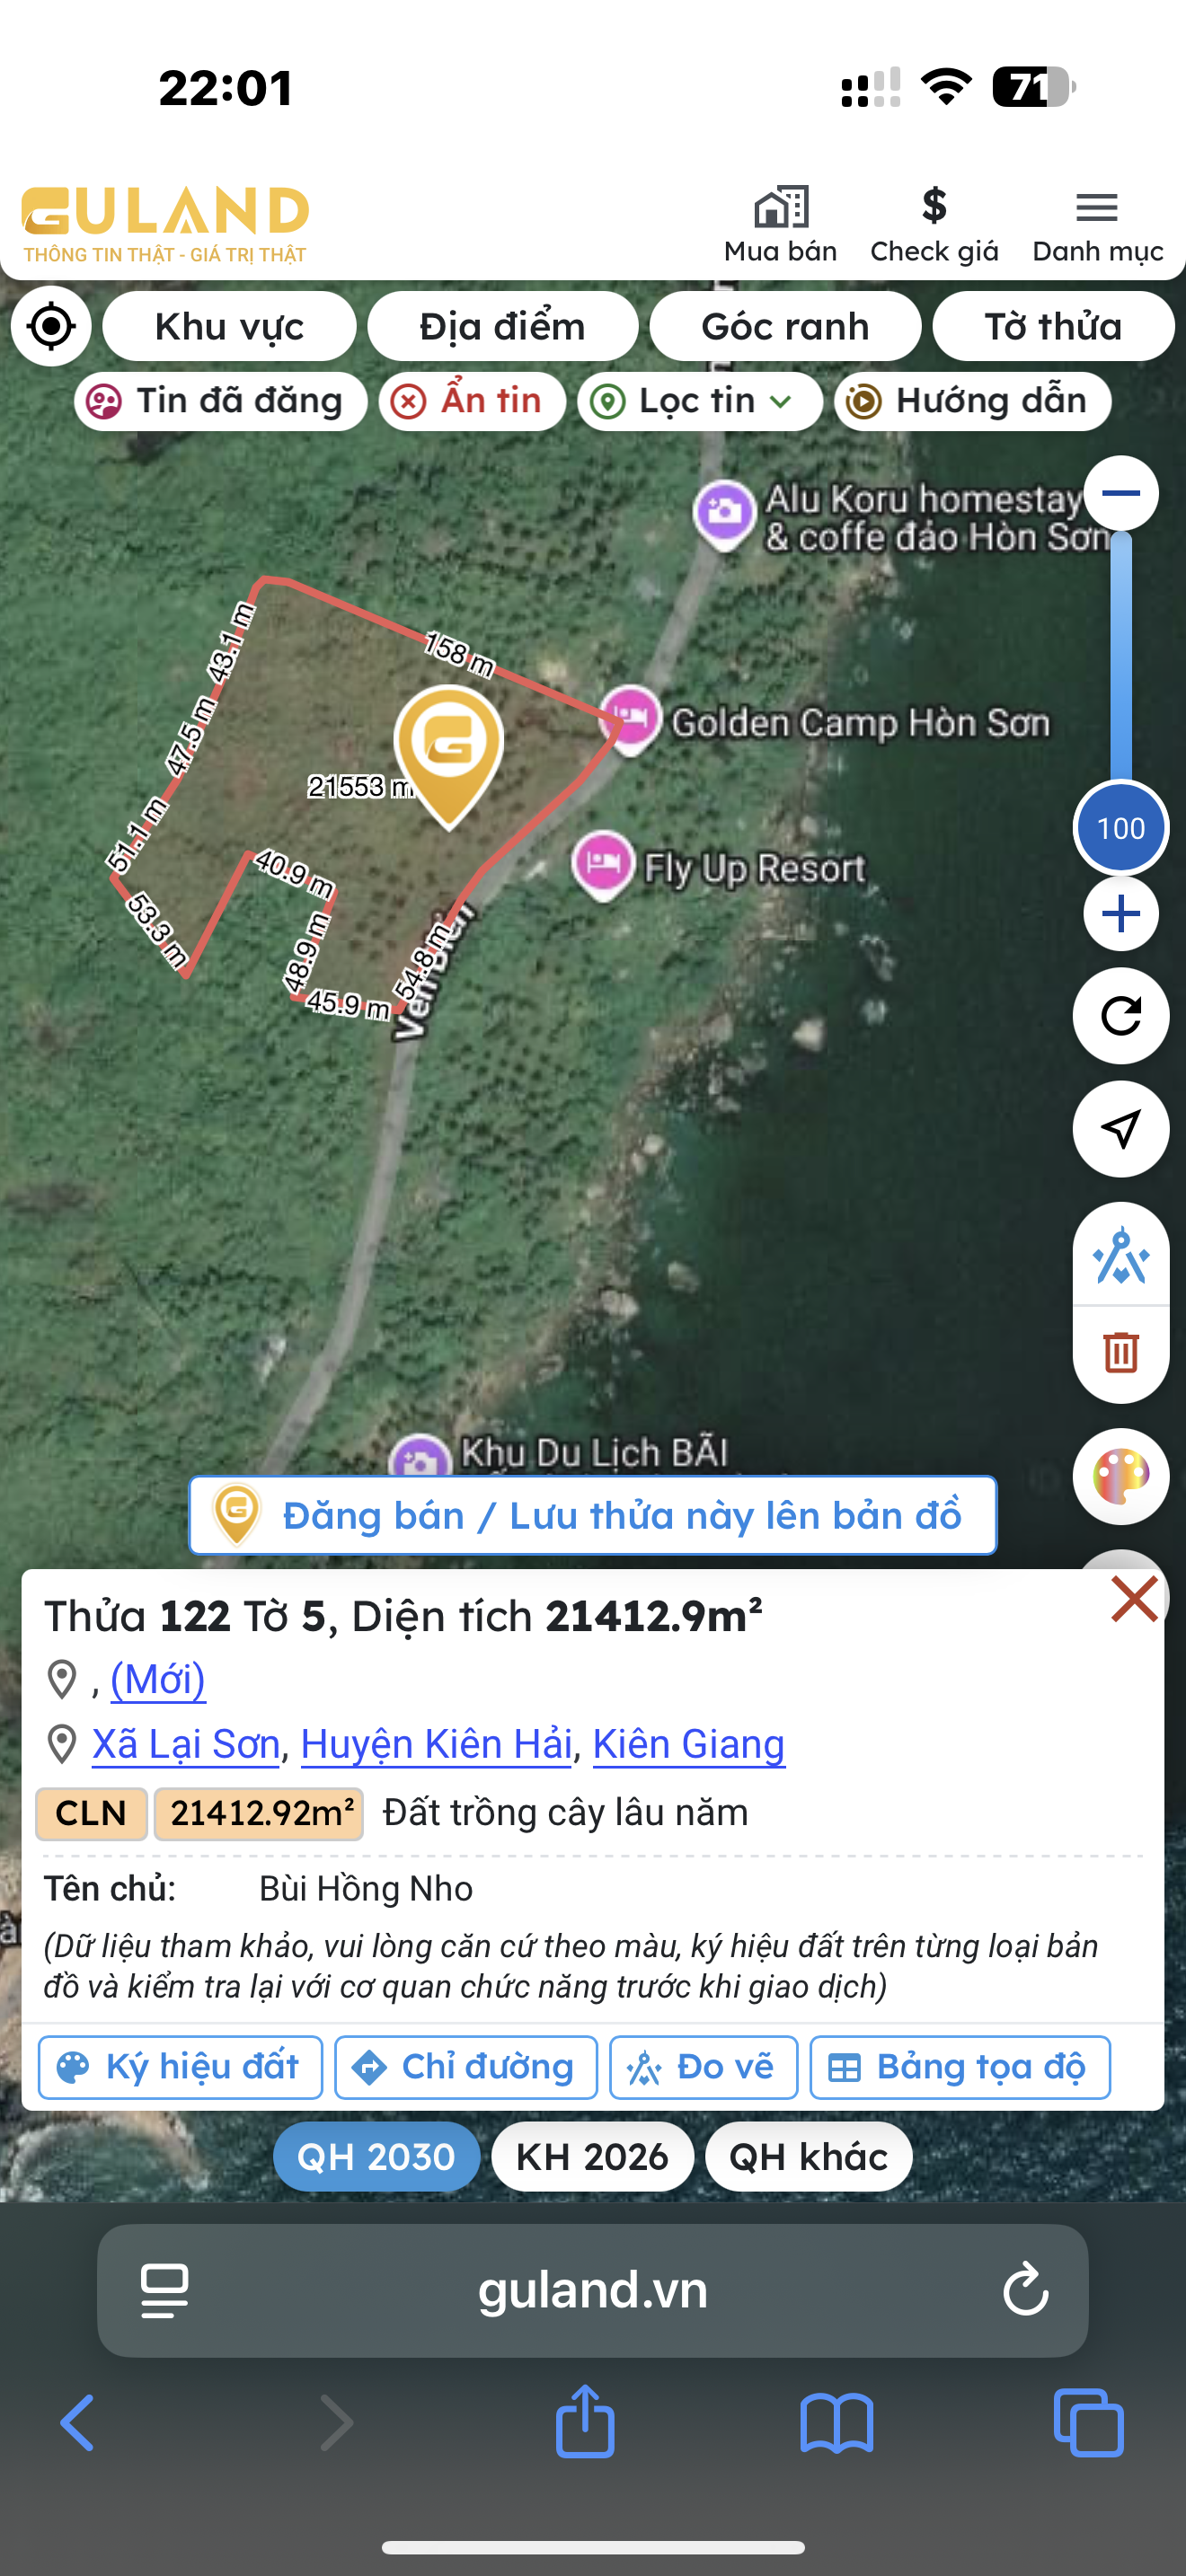Toggle Tin đã đăng listings
The image size is (1186, 2576).
pyautogui.click(x=220, y=401)
